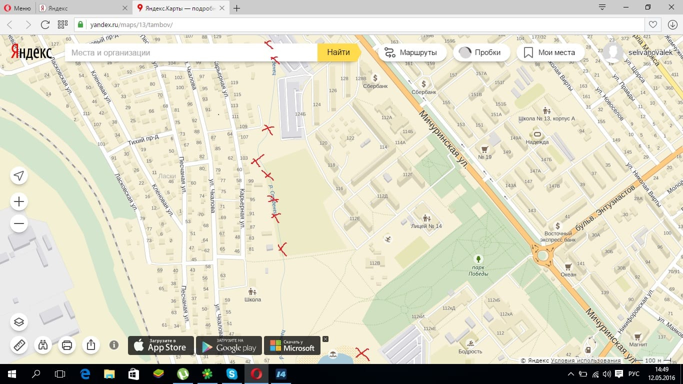Click the Сбербанк marker near building 128В
Viewport: 683px width, 384px height.
point(375,78)
